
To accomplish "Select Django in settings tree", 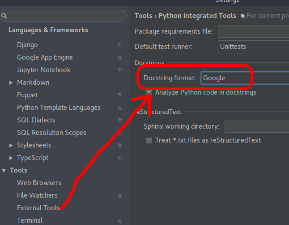I will 27,45.
